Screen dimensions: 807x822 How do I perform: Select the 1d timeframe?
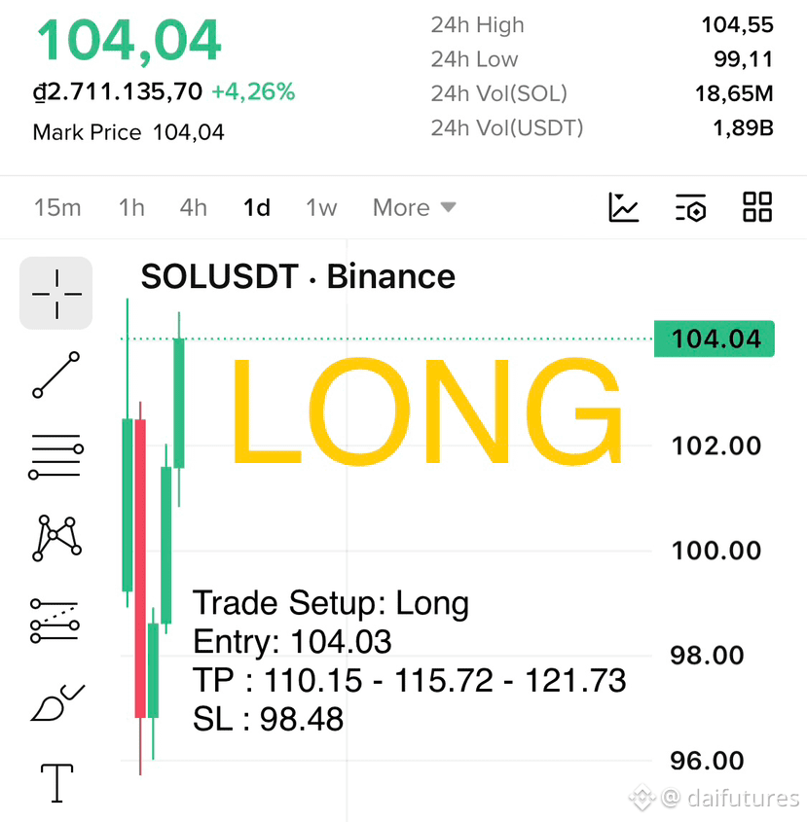[257, 207]
